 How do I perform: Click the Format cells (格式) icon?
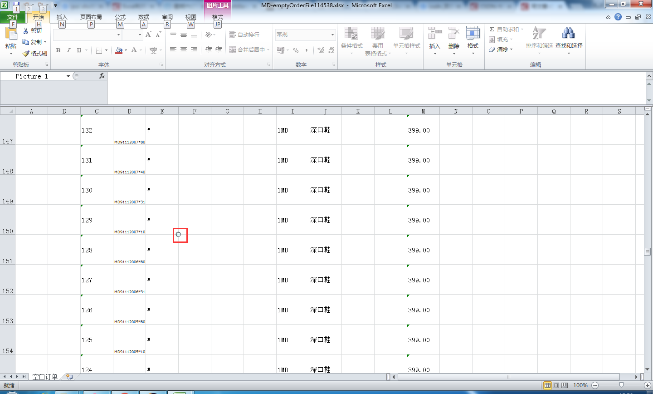coord(473,33)
